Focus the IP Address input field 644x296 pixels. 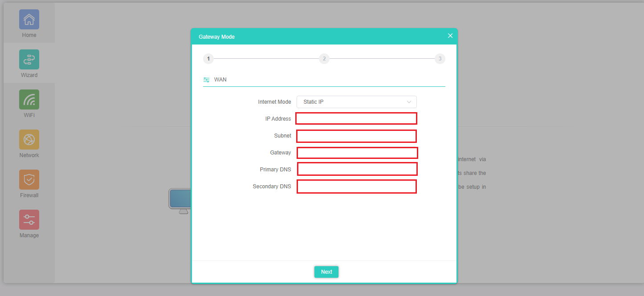pyautogui.click(x=356, y=118)
